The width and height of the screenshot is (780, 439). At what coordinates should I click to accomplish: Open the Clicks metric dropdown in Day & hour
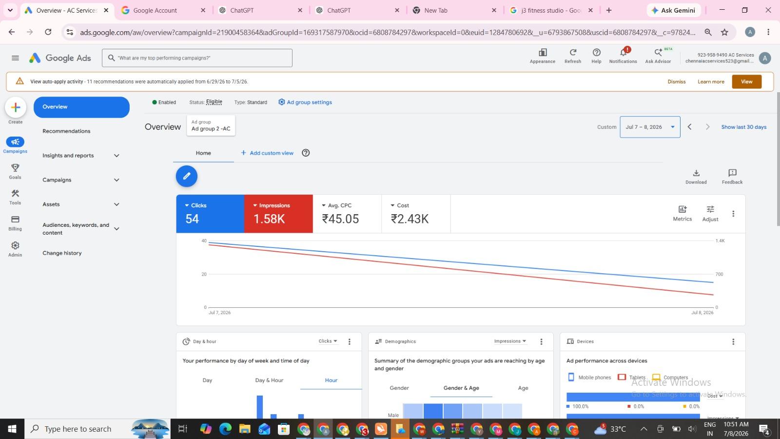coord(328,341)
